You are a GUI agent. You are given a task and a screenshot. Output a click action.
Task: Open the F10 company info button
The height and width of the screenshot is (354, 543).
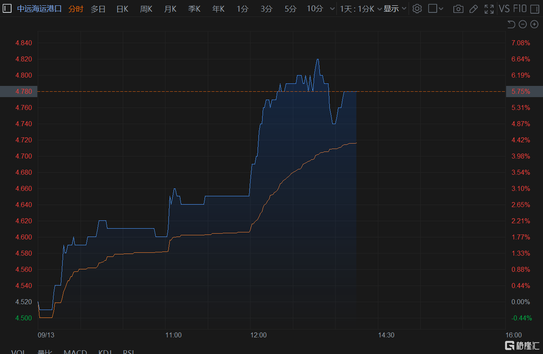point(520,9)
